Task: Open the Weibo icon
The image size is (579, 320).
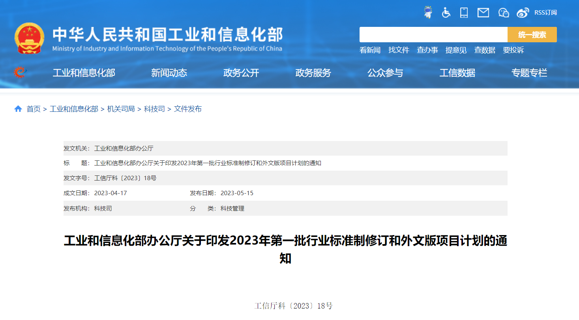Action: [523, 13]
